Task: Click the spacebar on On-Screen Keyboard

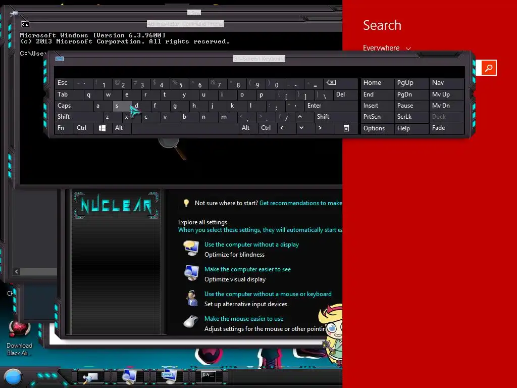Action: (185, 128)
